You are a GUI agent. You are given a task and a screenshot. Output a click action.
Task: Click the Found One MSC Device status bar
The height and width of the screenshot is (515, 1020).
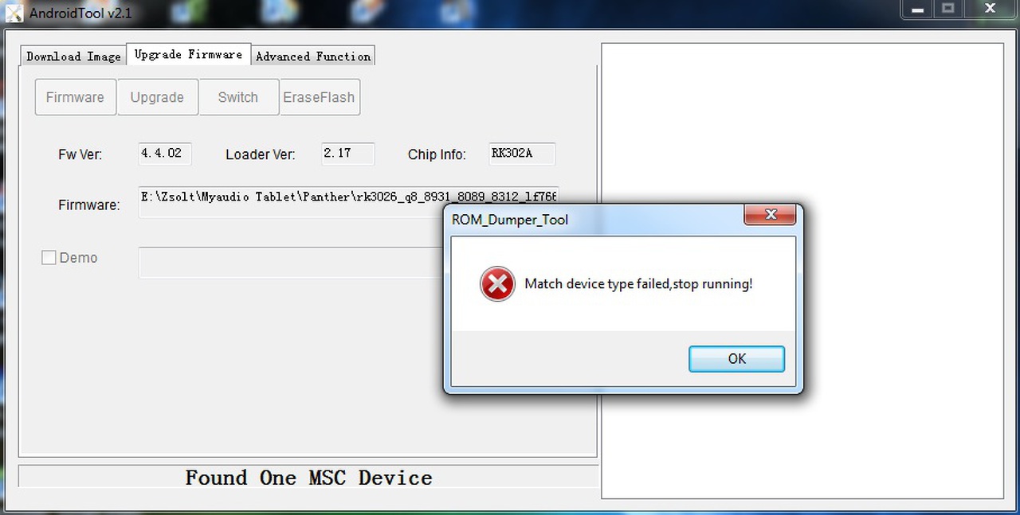(308, 477)
